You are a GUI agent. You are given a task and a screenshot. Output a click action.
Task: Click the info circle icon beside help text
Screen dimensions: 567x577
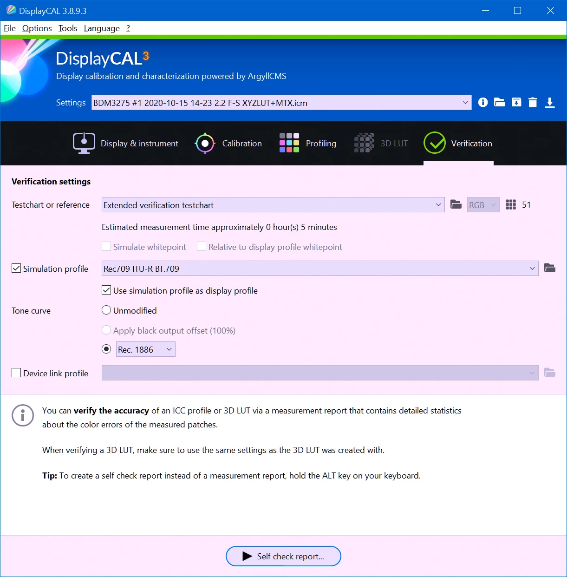coord(23,415)
